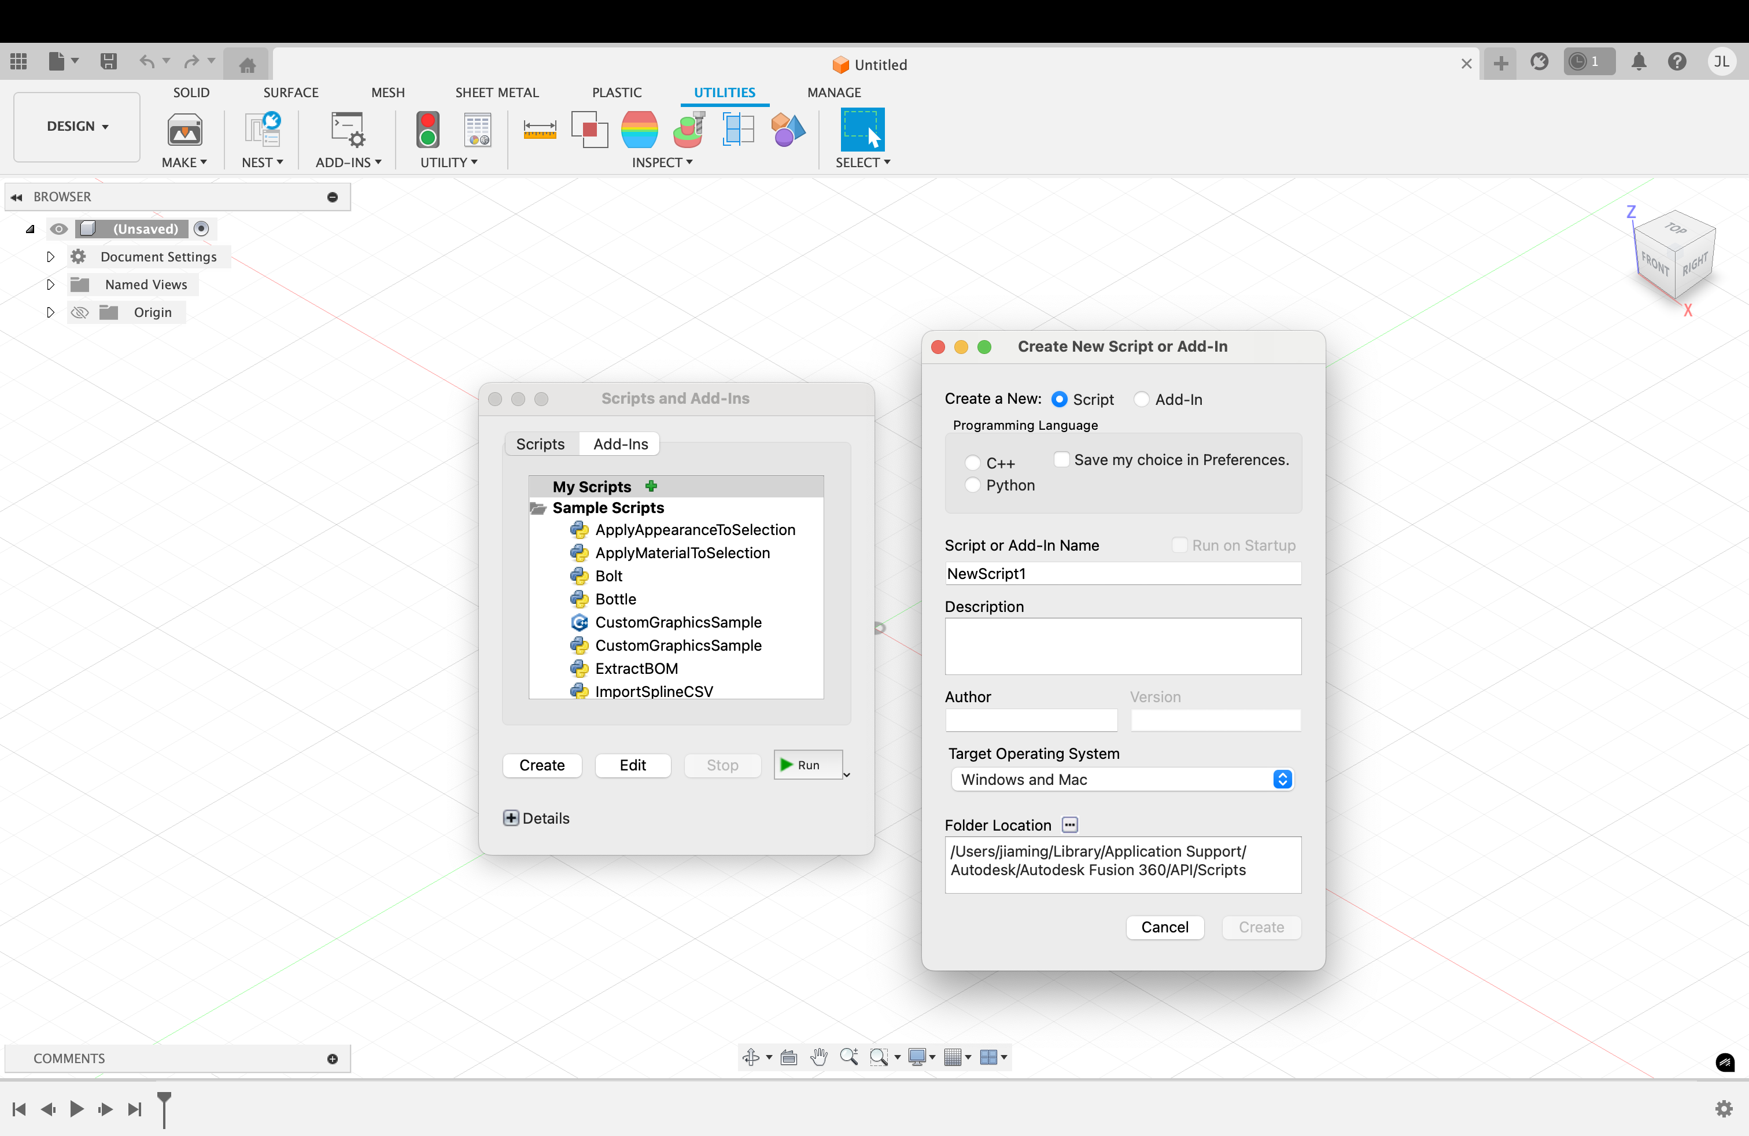The image size is (1749, 1136).
Task: Choose Python as programming language
Action: coord(972,485)
